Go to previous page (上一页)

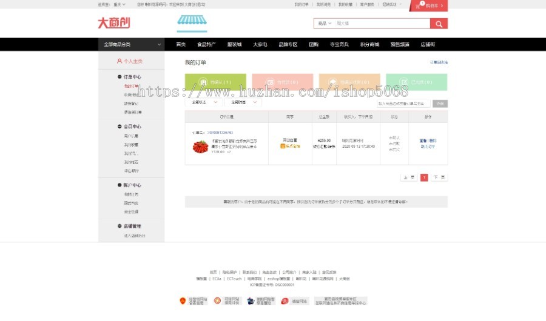pos(409,177)
